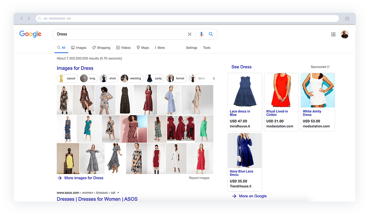
Task: Go to the Google logo homepage
Action: [30, 34]
